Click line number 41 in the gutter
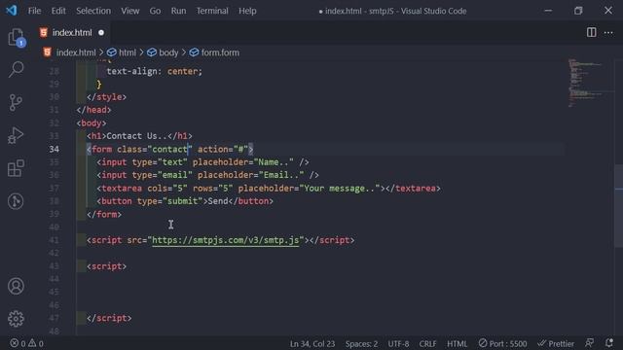Viewport: 623px width, 350px height. (x=55, y=240)
